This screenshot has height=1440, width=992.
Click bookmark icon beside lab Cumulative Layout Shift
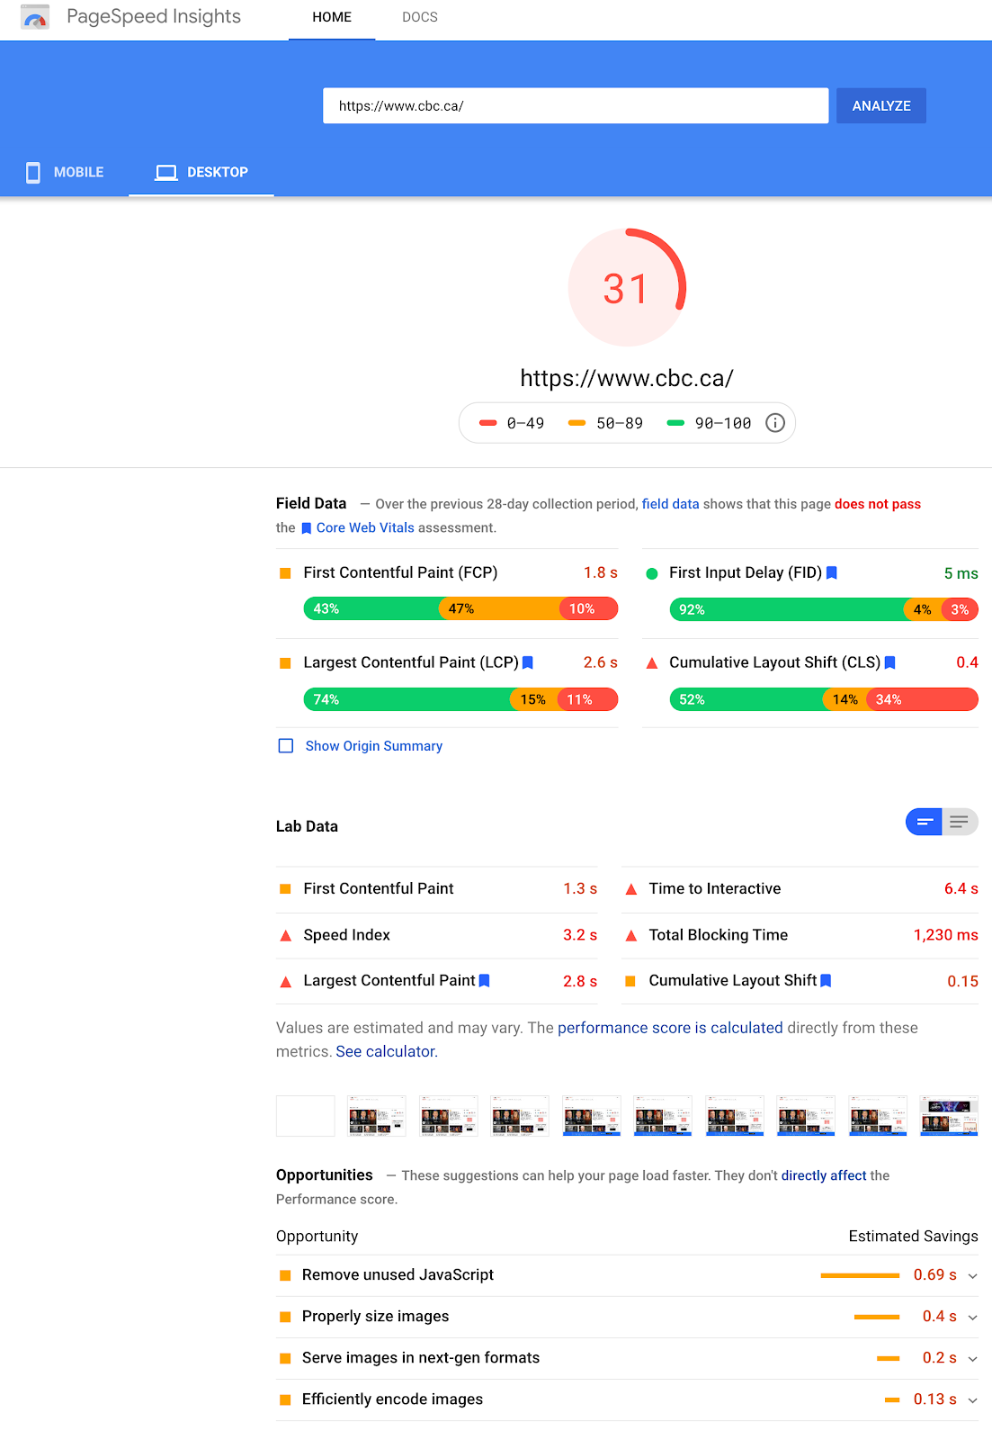tap(827, 981)
